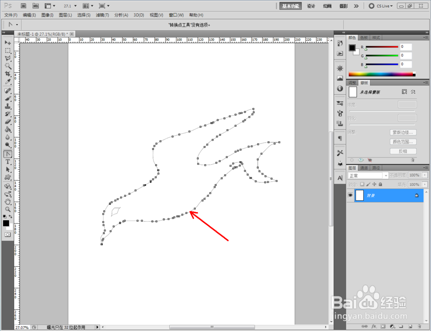Open the 窗口(W) menu

pyautogui.click(x=176, y=15)
